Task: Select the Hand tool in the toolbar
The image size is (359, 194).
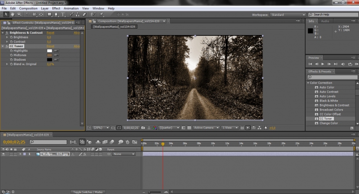Action: [x=12, y=14]
